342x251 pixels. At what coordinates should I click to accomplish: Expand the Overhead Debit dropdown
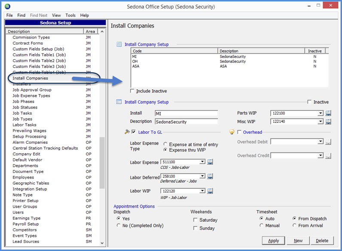click(x=321, y=142)
